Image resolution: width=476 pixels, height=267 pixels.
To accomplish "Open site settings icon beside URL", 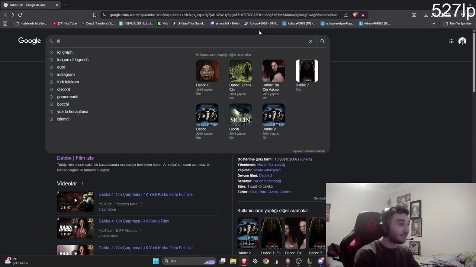I will (104, 15).
